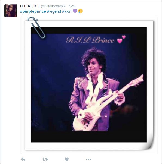Open CLAIRE's profile avatar picture
This screenshot has width=162, height=164.
point(11,11)
